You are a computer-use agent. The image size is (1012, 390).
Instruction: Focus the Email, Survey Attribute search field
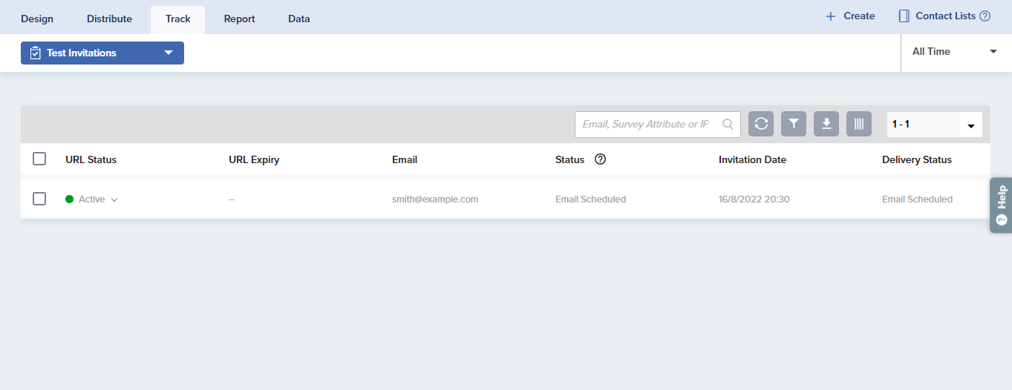click(644, 125)
